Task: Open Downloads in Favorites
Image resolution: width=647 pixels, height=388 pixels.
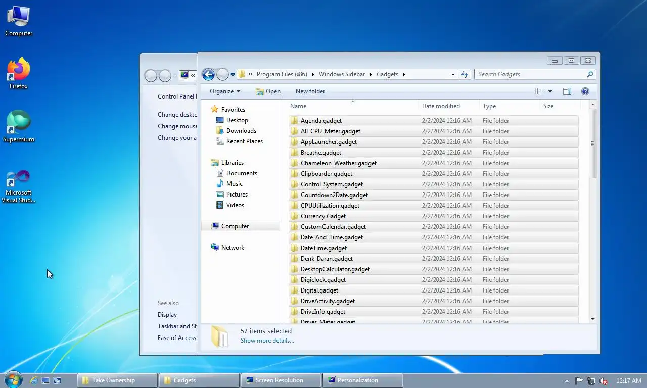Action: 241,131
